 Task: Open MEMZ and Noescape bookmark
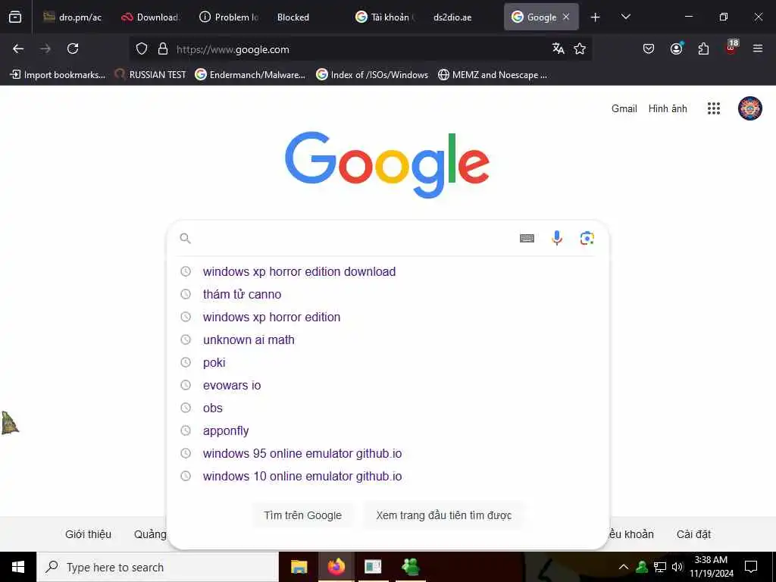(493, 75)
